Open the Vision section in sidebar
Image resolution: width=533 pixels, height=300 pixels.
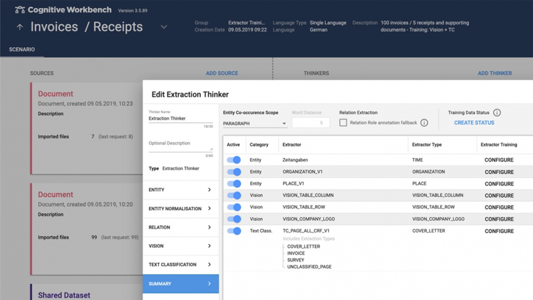[180, 246]
